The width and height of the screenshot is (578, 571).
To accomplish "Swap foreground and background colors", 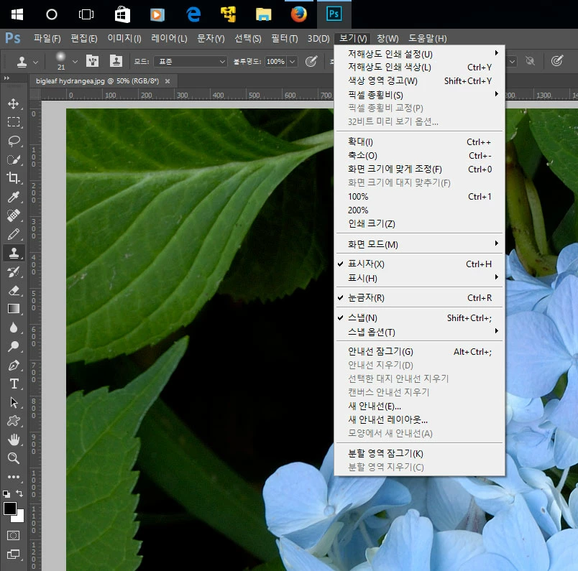I will coord(19,493).
